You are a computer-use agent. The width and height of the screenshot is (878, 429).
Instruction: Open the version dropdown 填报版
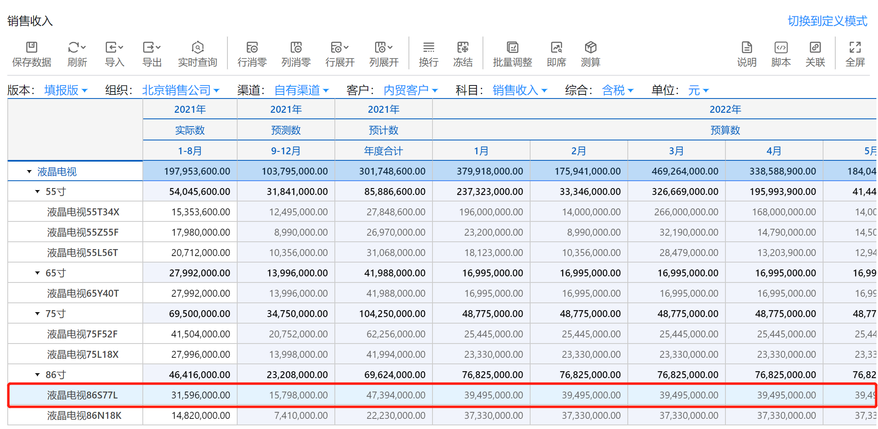(66, 90)
